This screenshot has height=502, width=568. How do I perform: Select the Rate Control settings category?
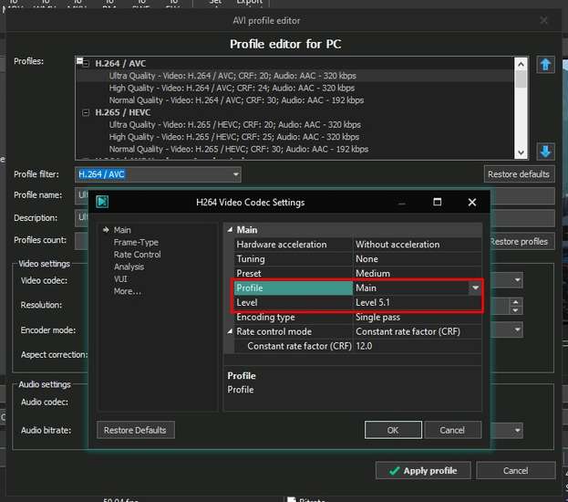[137, 255]
